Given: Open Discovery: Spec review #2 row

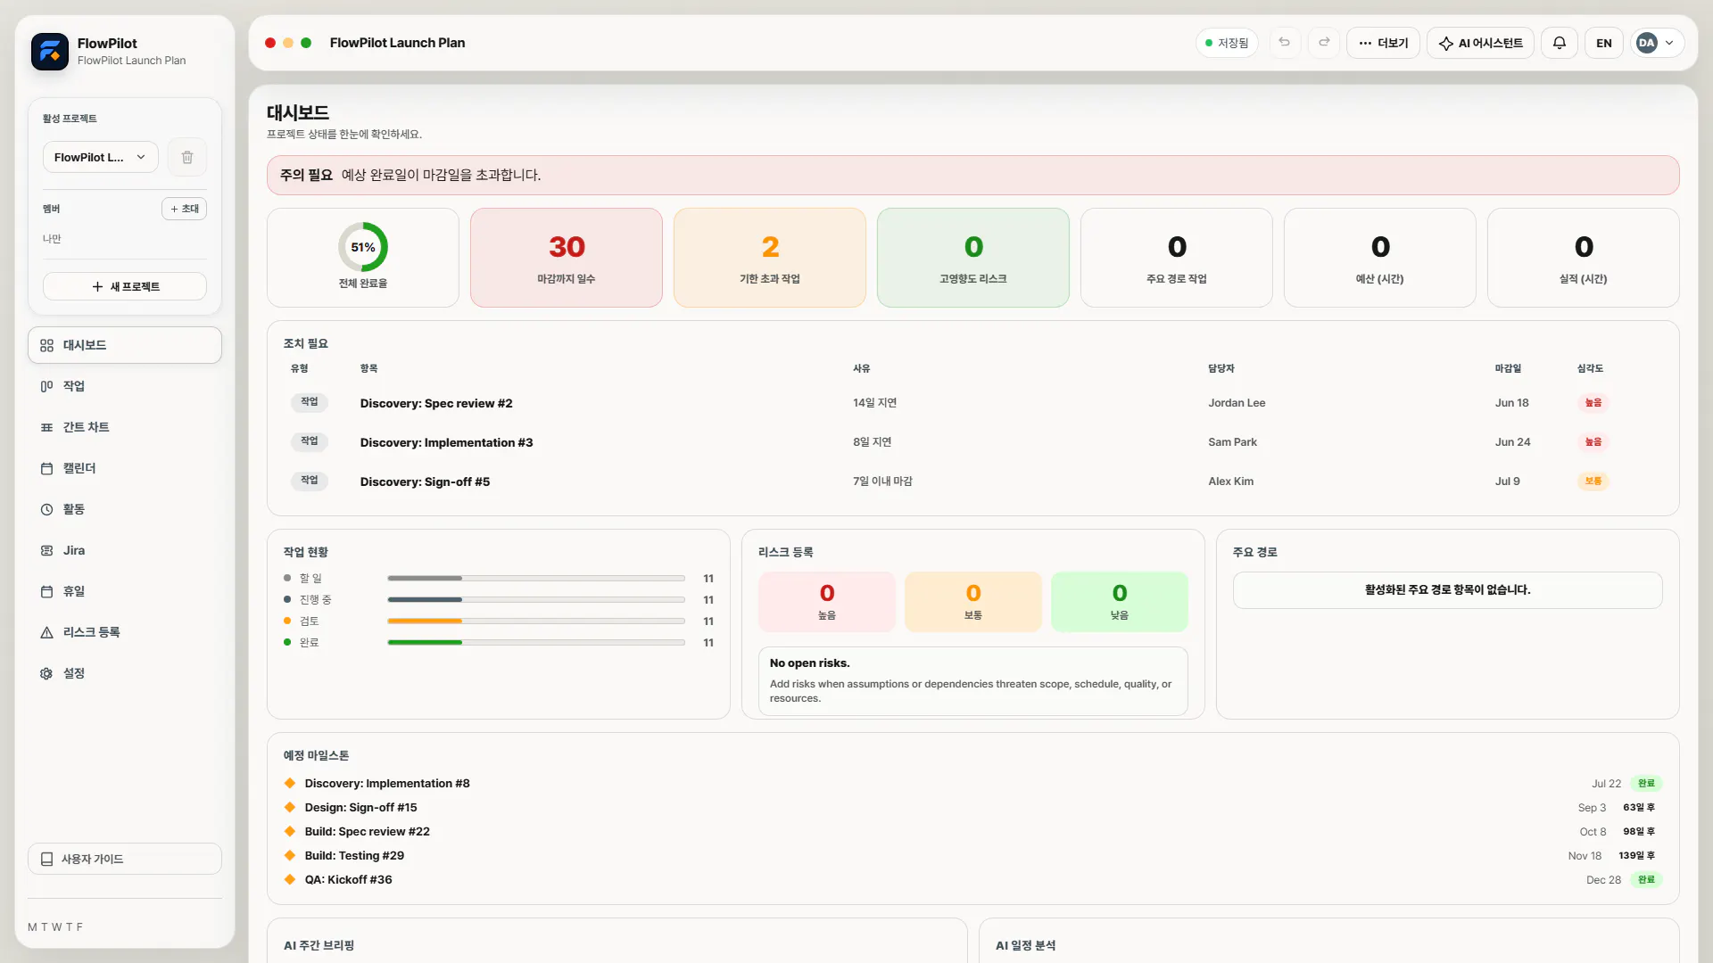Looking at the screenshot, I should pos(972,403).
